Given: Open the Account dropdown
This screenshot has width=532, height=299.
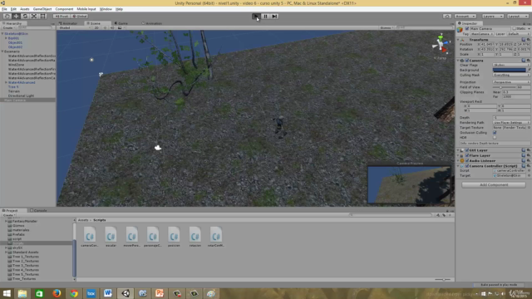Looking at the screenshot, I should (x=465, y=17).
